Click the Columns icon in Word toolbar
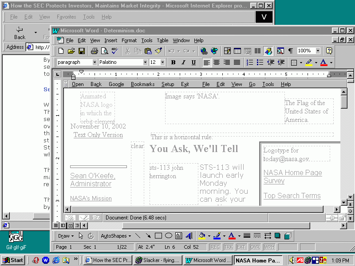 [257, 51]
